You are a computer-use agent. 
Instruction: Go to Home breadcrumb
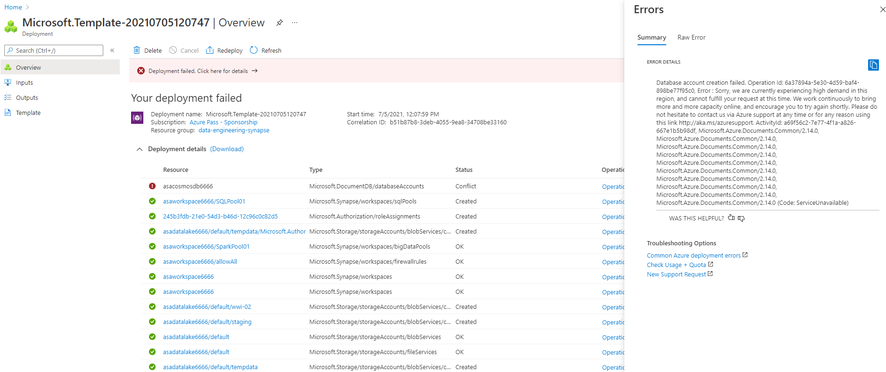pos(13,7)
